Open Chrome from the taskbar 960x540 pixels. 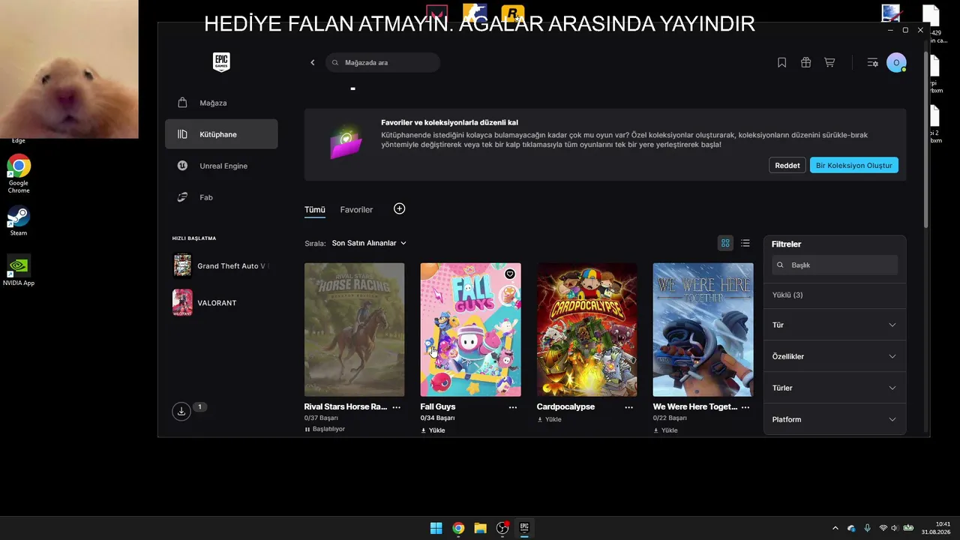point(458,528)
